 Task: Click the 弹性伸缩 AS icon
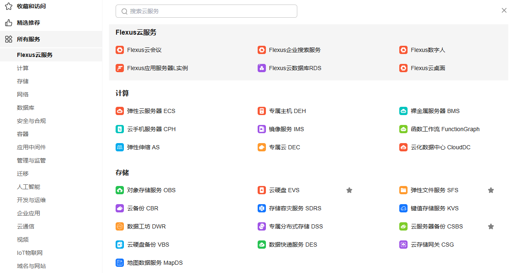click(x=120, y=147)
